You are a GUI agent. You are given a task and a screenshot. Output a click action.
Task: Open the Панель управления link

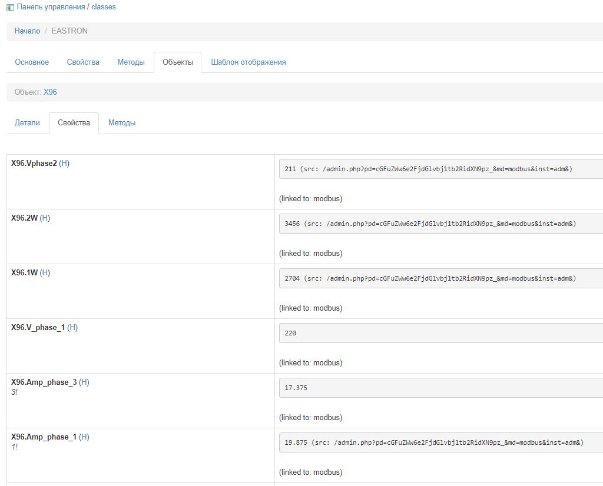[x=51, y=7]
